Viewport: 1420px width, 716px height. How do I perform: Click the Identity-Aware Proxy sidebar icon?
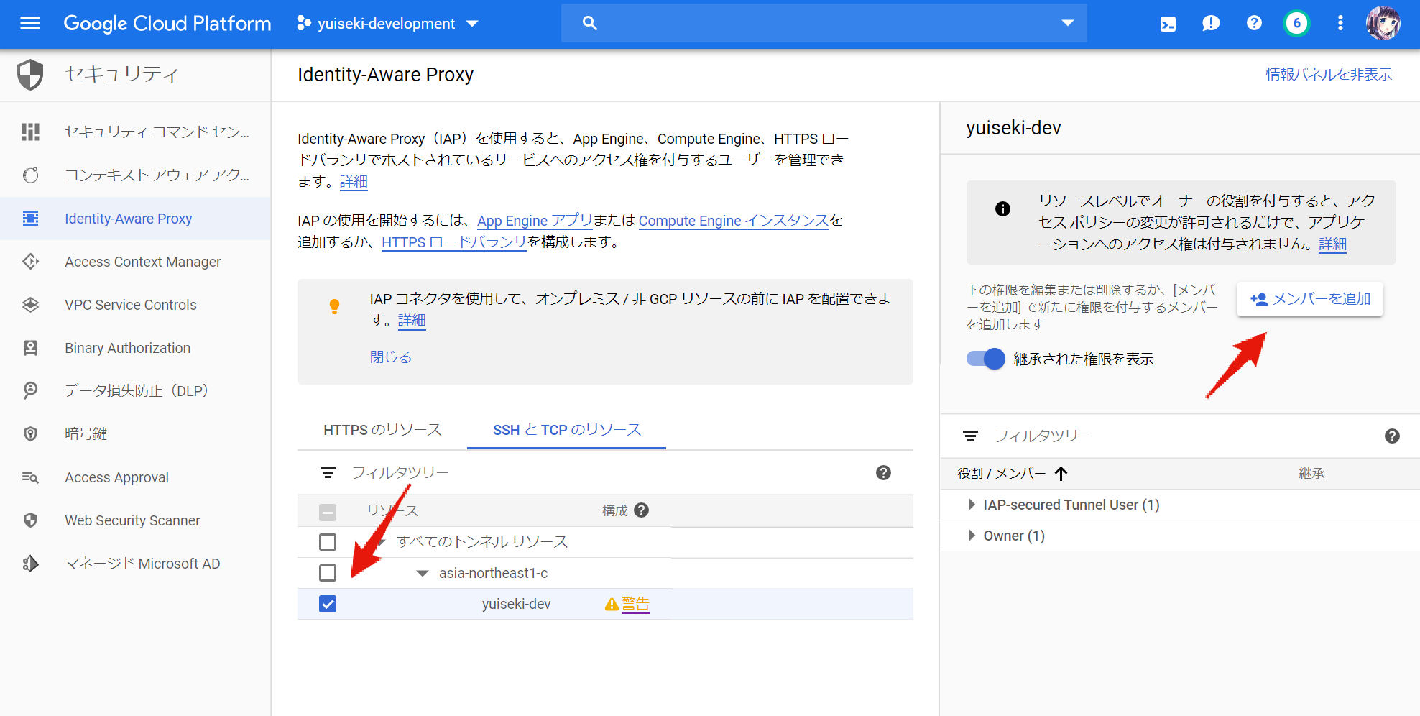30,219
